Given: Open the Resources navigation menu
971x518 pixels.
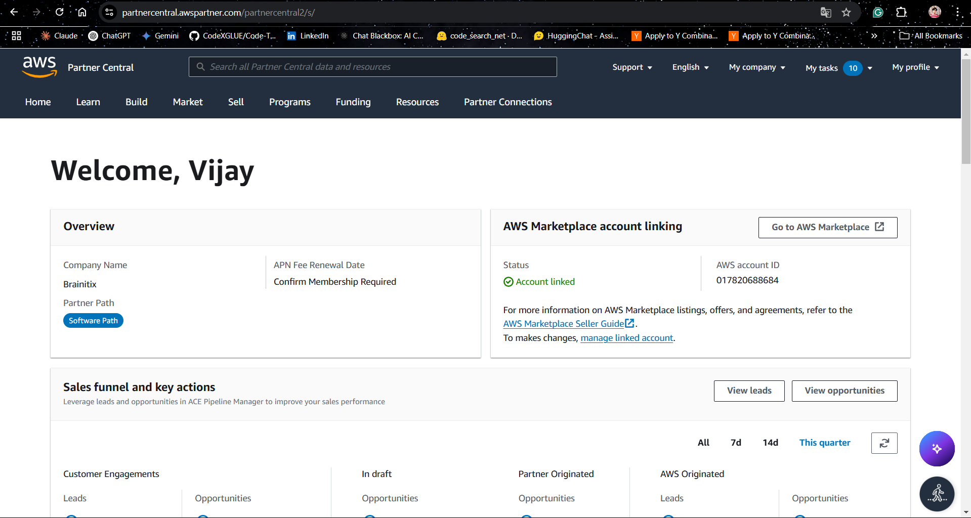Looking at the screenshot, I should tap(417, 102).
